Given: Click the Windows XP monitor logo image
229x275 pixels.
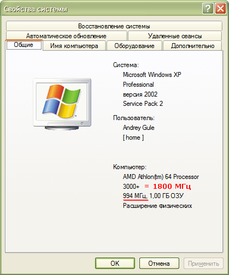Looking at the screenshot, I should (x=62, y=104).
